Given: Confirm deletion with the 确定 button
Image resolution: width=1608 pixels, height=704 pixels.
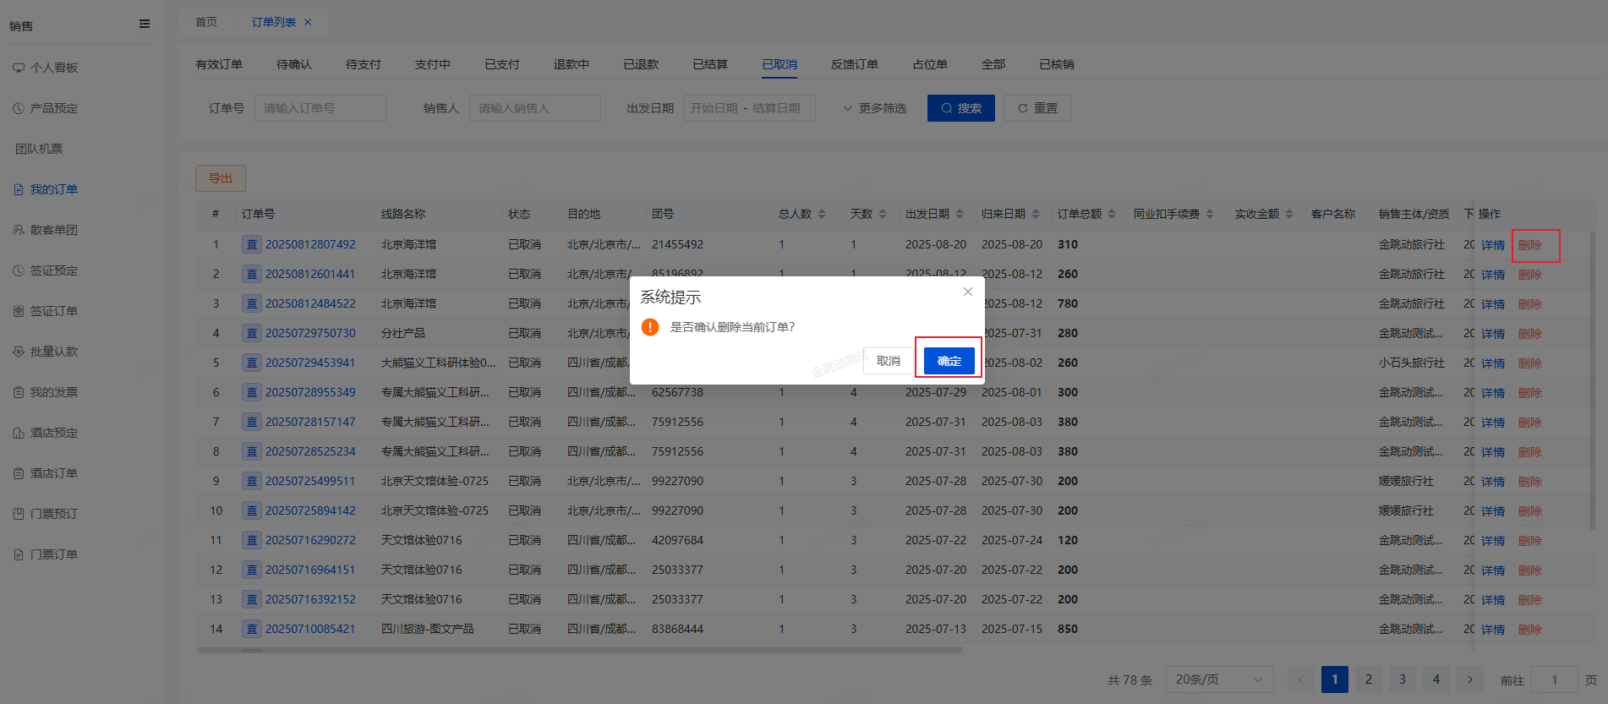Looking at the screenshot, I should pyautogui.click(x=949, y=361).
